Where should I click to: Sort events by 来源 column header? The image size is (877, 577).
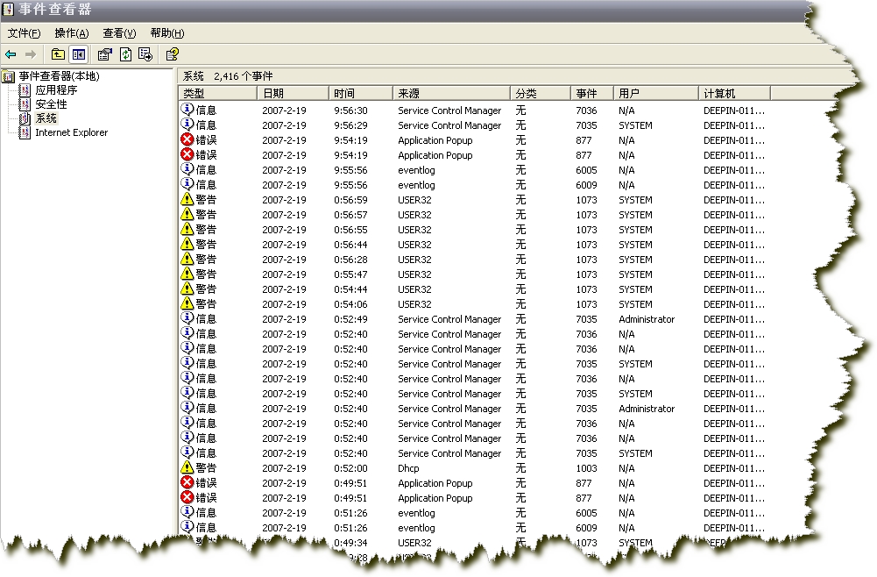coord(450,93)
